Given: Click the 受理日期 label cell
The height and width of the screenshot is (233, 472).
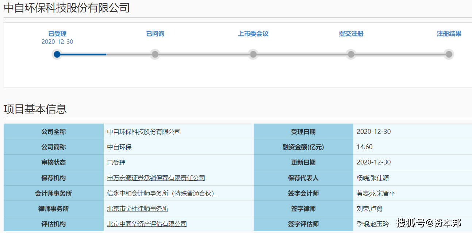Looking at the screenshot, I should [x=303, y=132].
